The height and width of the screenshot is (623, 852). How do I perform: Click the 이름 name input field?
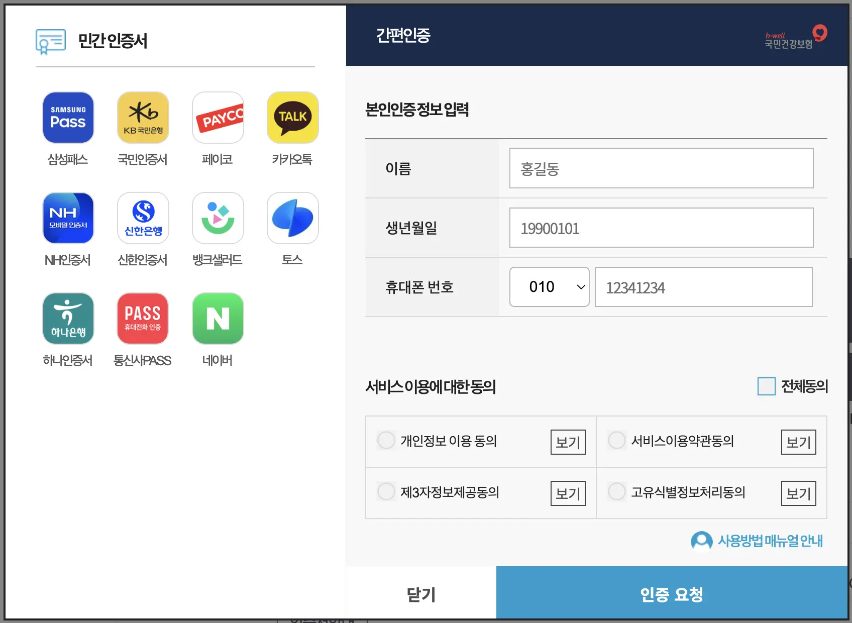(662, 168)
